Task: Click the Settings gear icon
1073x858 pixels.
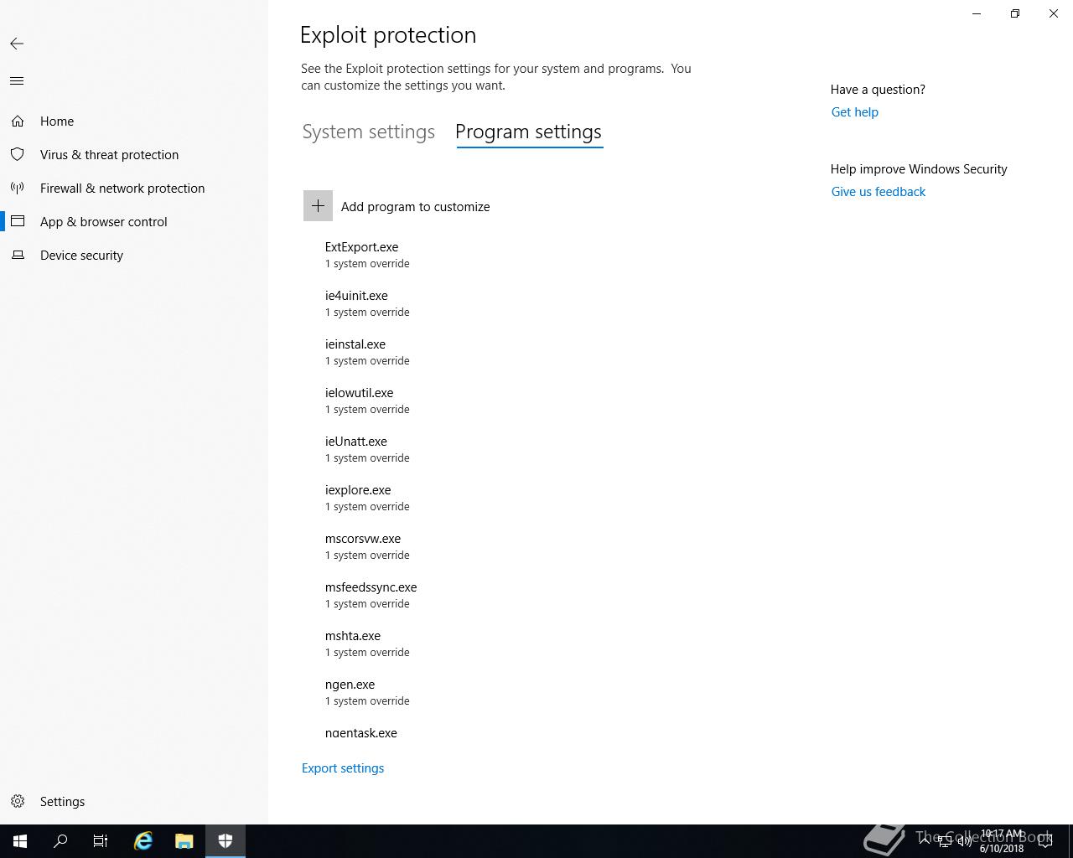Action: click(18, 802)
